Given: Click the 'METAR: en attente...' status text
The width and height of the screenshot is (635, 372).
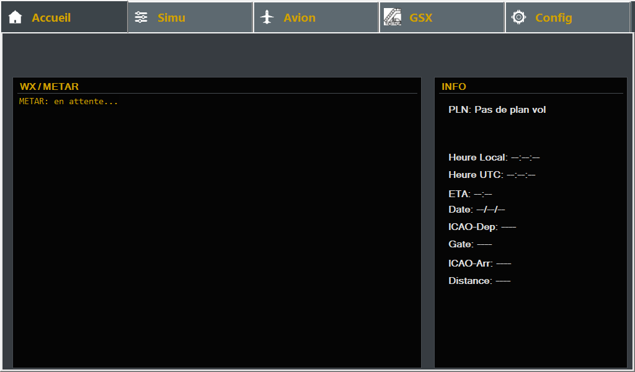Looking at the screenshot, I should 68,101.
